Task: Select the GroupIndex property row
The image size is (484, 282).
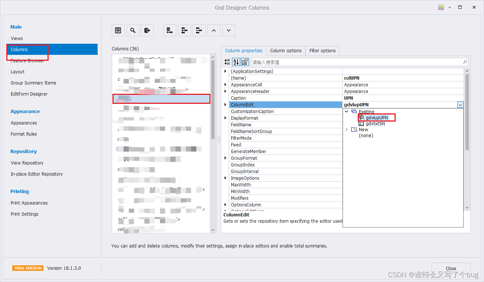Action: 285,165
